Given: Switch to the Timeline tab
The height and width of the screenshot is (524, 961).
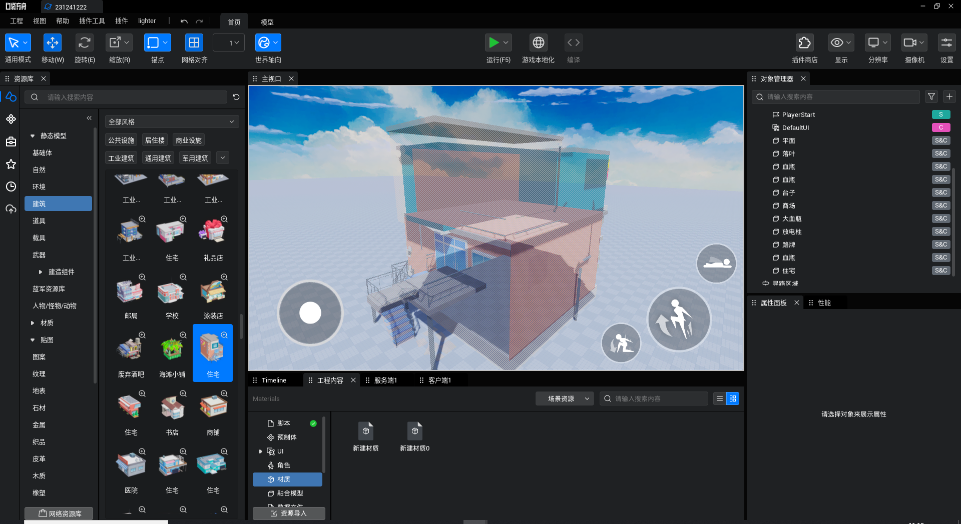Looking at the screenshot, I should (274, 380).
